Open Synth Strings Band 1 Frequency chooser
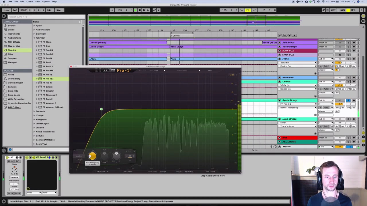The width and height of the screenshot is (367, 206). click(x=298, y=108)
